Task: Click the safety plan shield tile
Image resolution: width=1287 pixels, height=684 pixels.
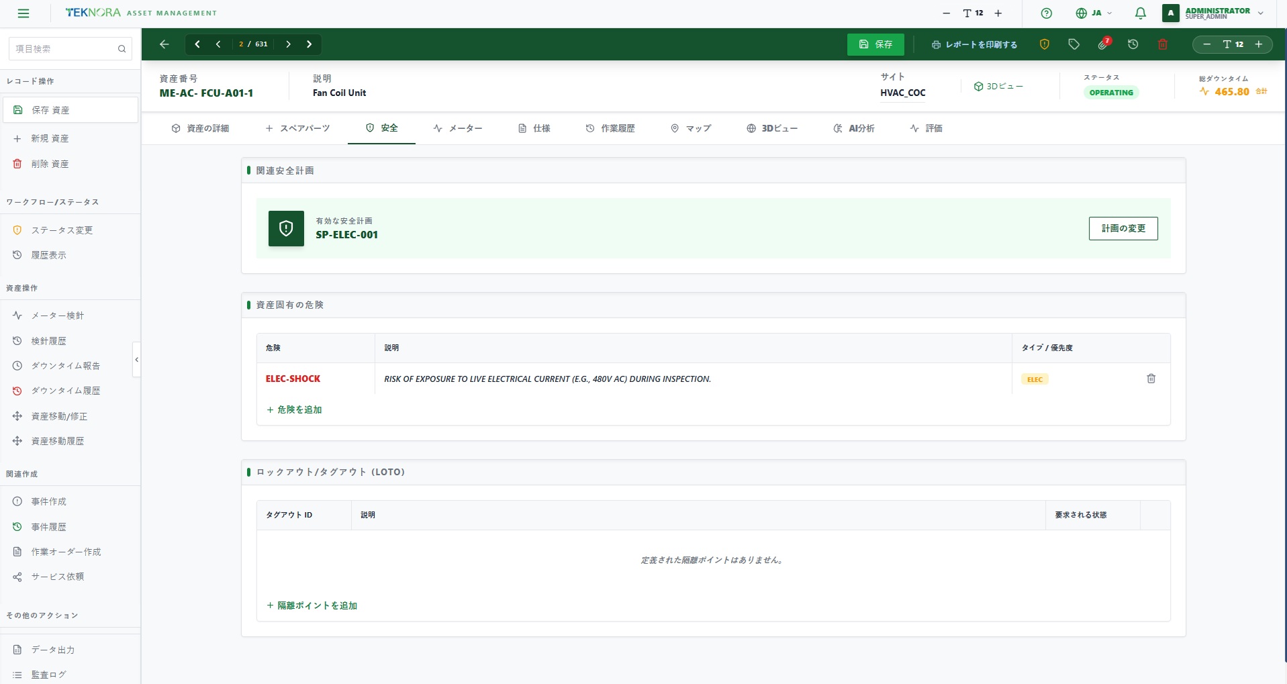Action: (x=286, y=229)
